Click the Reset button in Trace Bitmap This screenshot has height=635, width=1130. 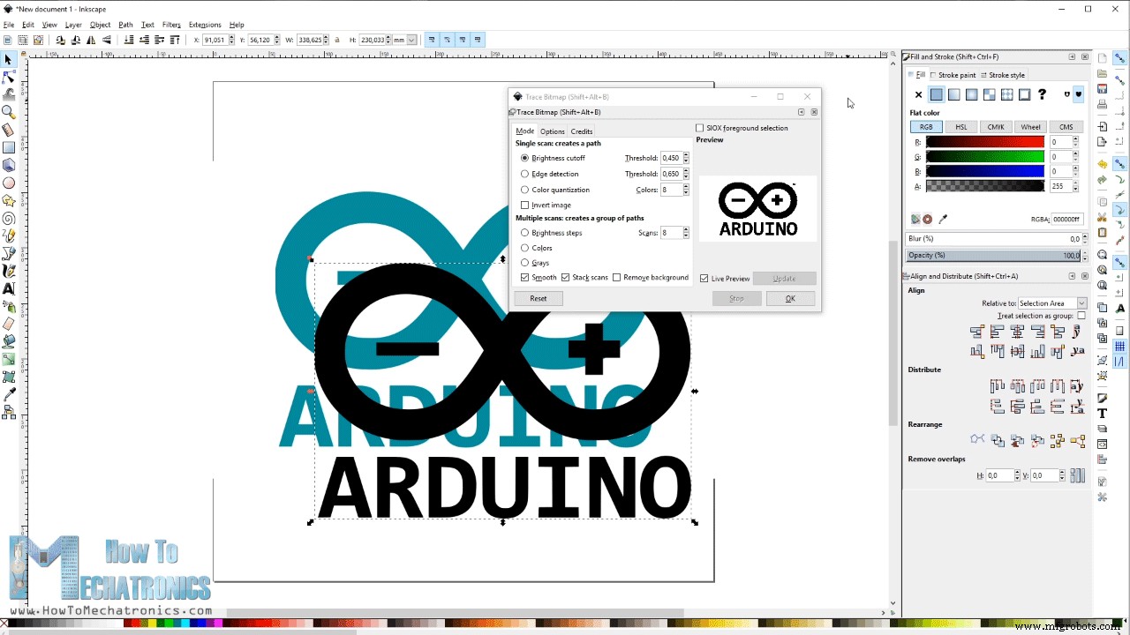tap(538, 298)
